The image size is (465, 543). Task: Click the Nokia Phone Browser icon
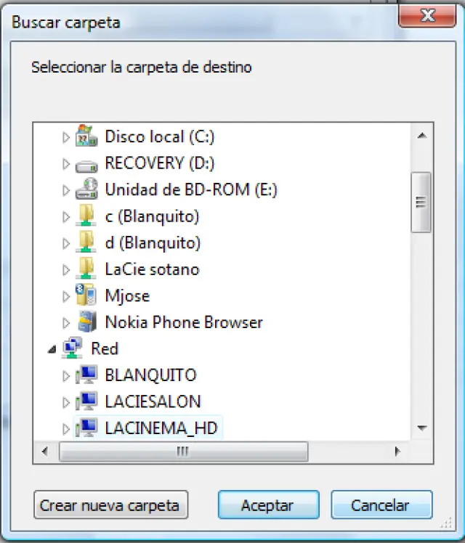click(86, 322)
